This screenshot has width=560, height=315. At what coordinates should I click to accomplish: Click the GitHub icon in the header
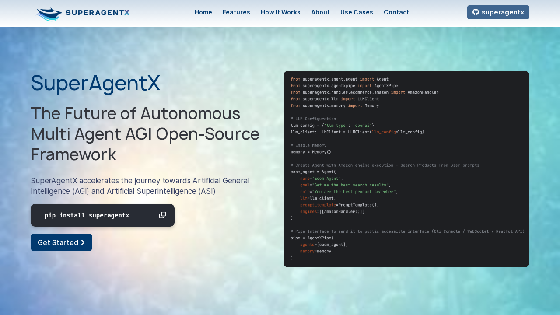475,12
